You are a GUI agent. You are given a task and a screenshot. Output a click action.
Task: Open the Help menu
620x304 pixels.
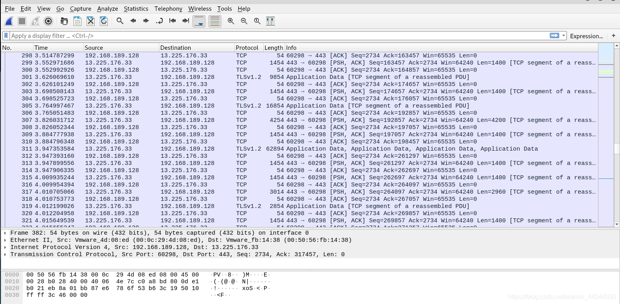244,8
